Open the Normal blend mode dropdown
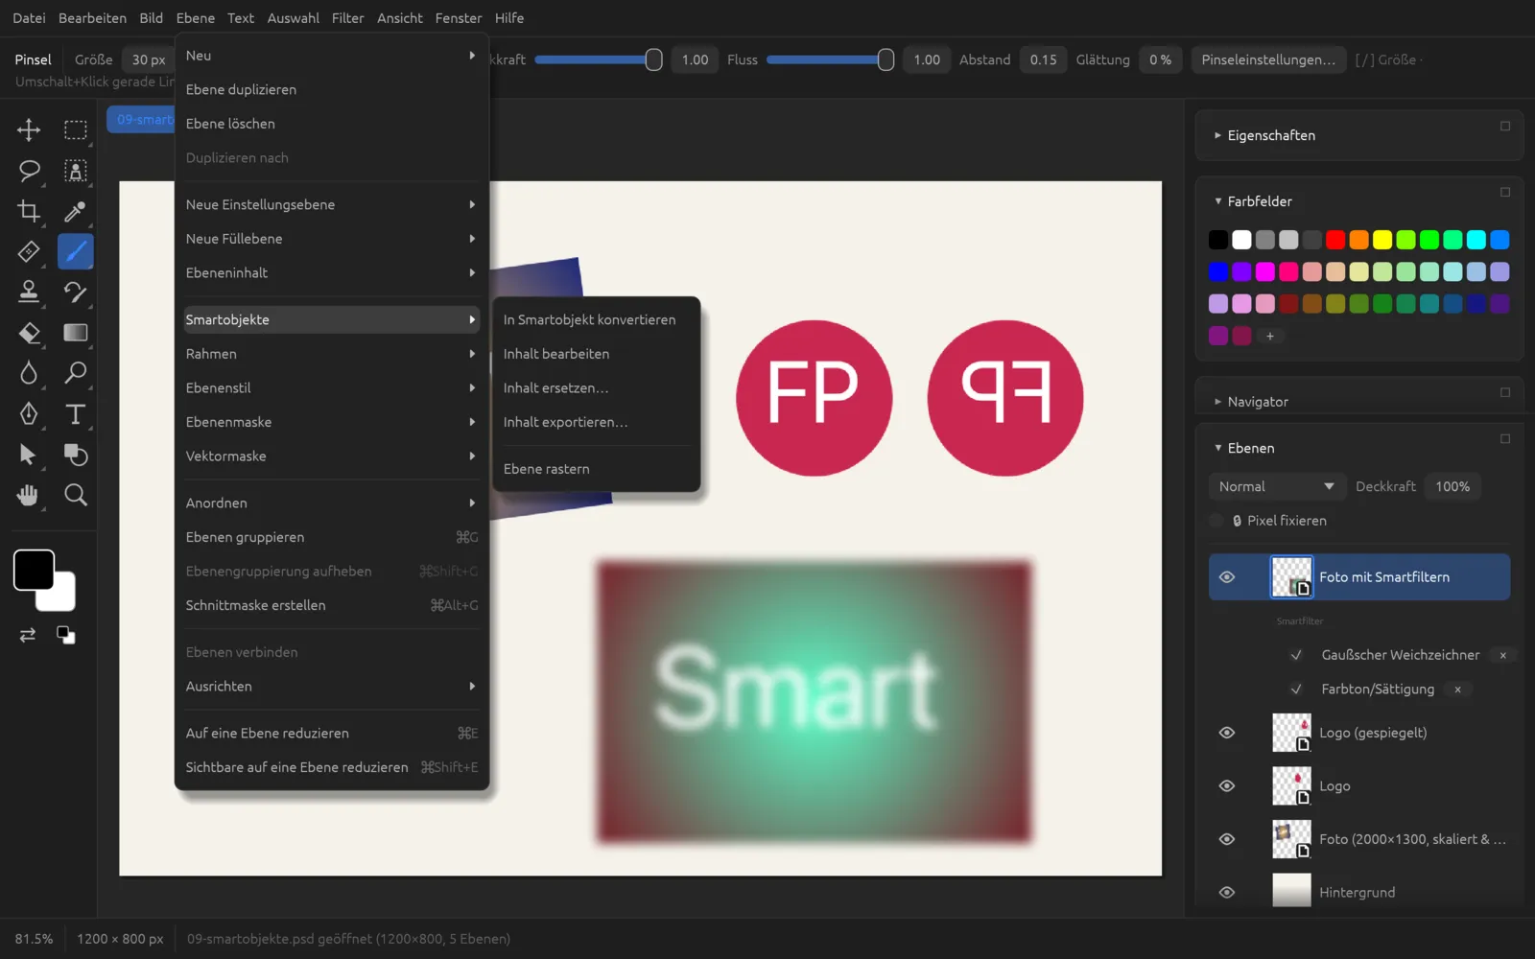The image size is (1535, 959). click(x=1276, y=486)
